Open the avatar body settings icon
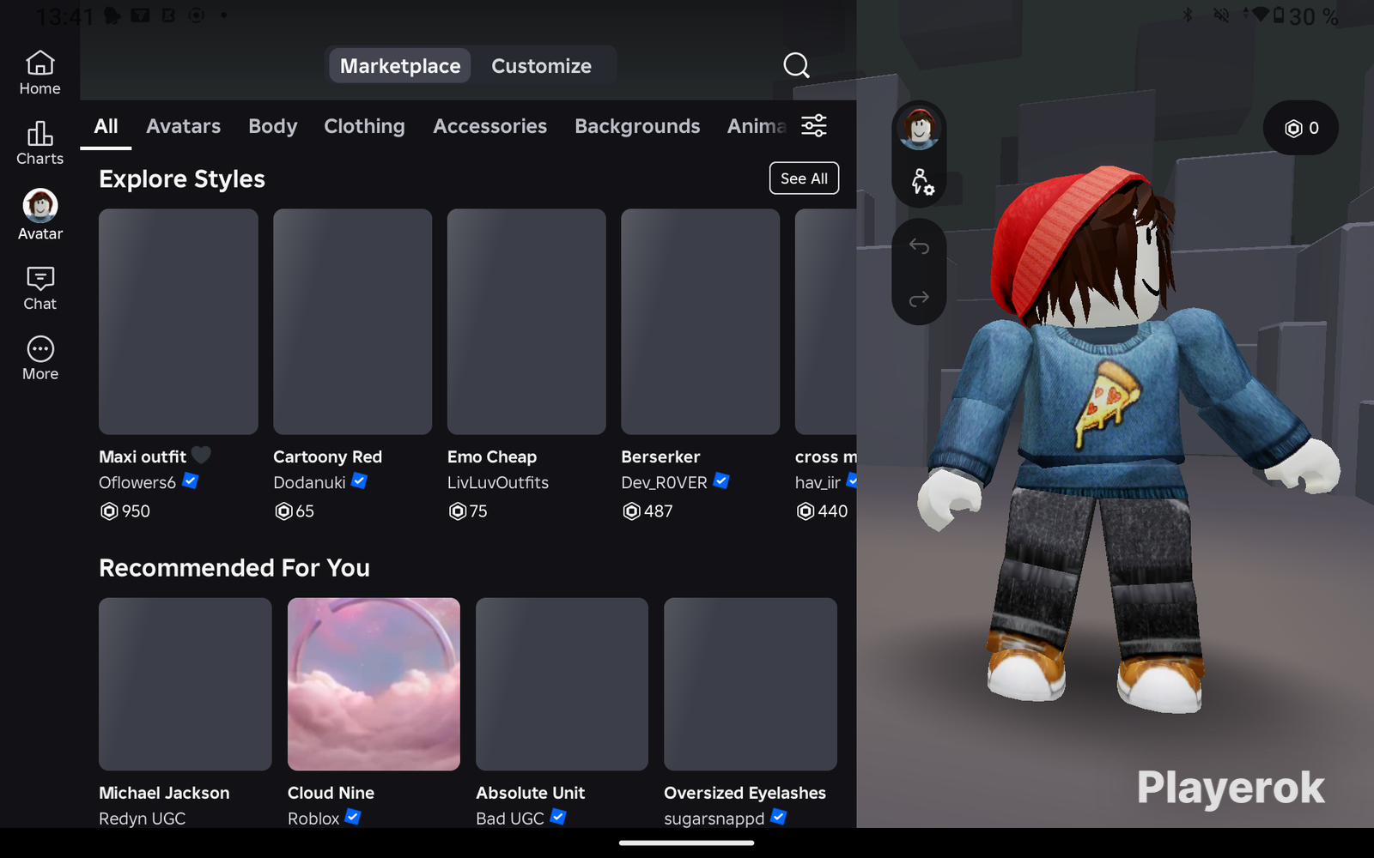The image size is (1374, 858). (x=921, y=182)
